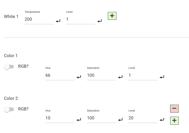The height and width of the screenshot is (133, 189).
Task: Submit Color 1 Hue with enter arrow
Action: [x=79, y=77]
